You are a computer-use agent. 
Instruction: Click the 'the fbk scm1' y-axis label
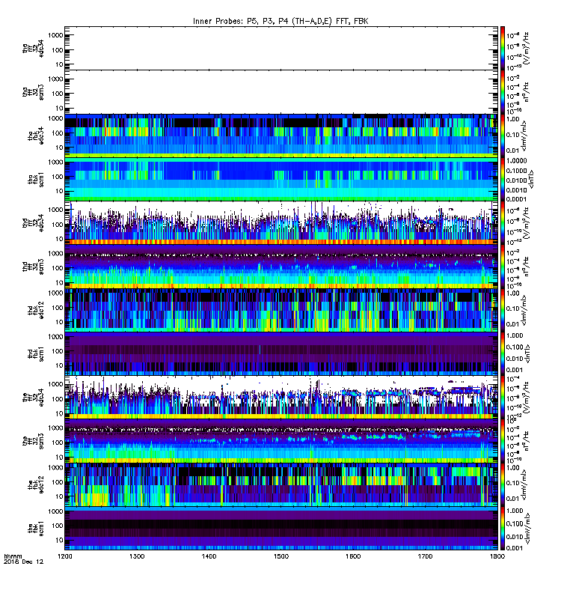(x=36, y=529)
